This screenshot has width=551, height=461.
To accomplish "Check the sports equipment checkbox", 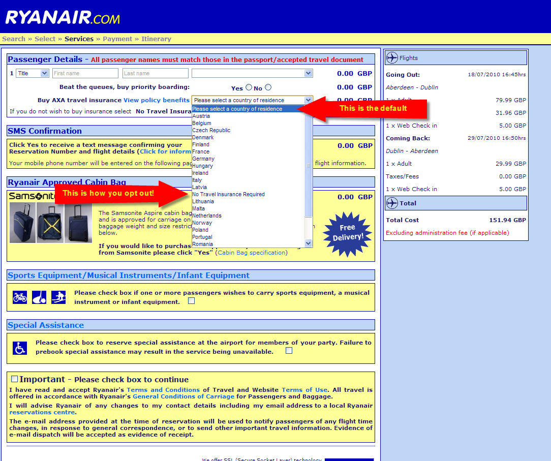I will click(x=191, y=301).
